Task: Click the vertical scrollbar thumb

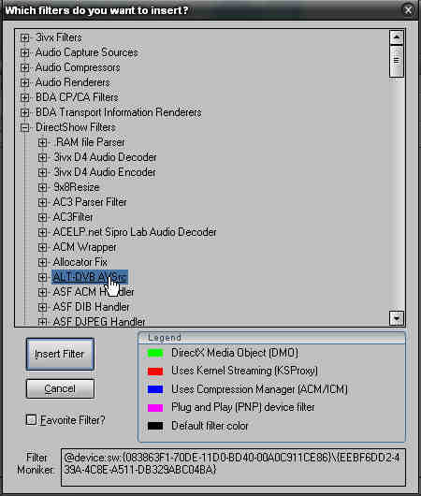Action: tap(397, 61)
